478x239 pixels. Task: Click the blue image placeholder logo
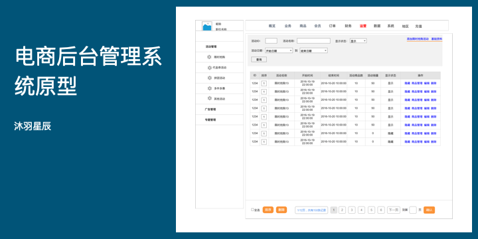(207, 26)
